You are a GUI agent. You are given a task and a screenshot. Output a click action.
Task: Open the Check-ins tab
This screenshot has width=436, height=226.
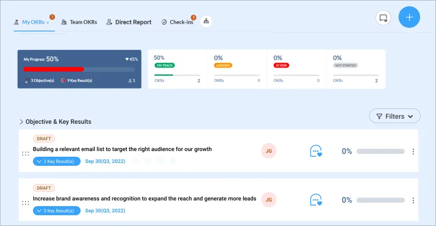pos(177,22)
